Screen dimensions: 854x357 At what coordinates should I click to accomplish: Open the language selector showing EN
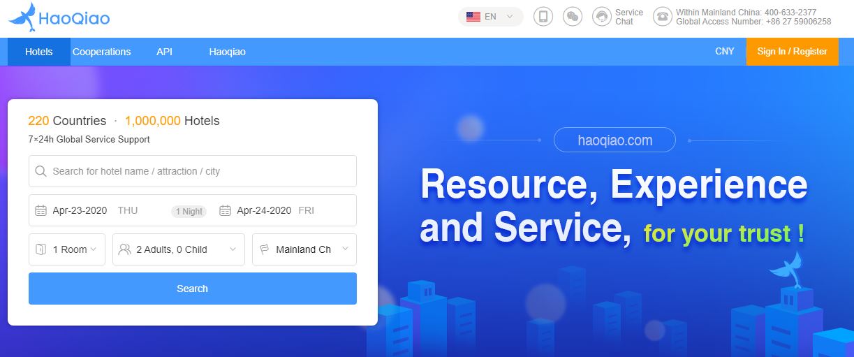pos(491,17)
